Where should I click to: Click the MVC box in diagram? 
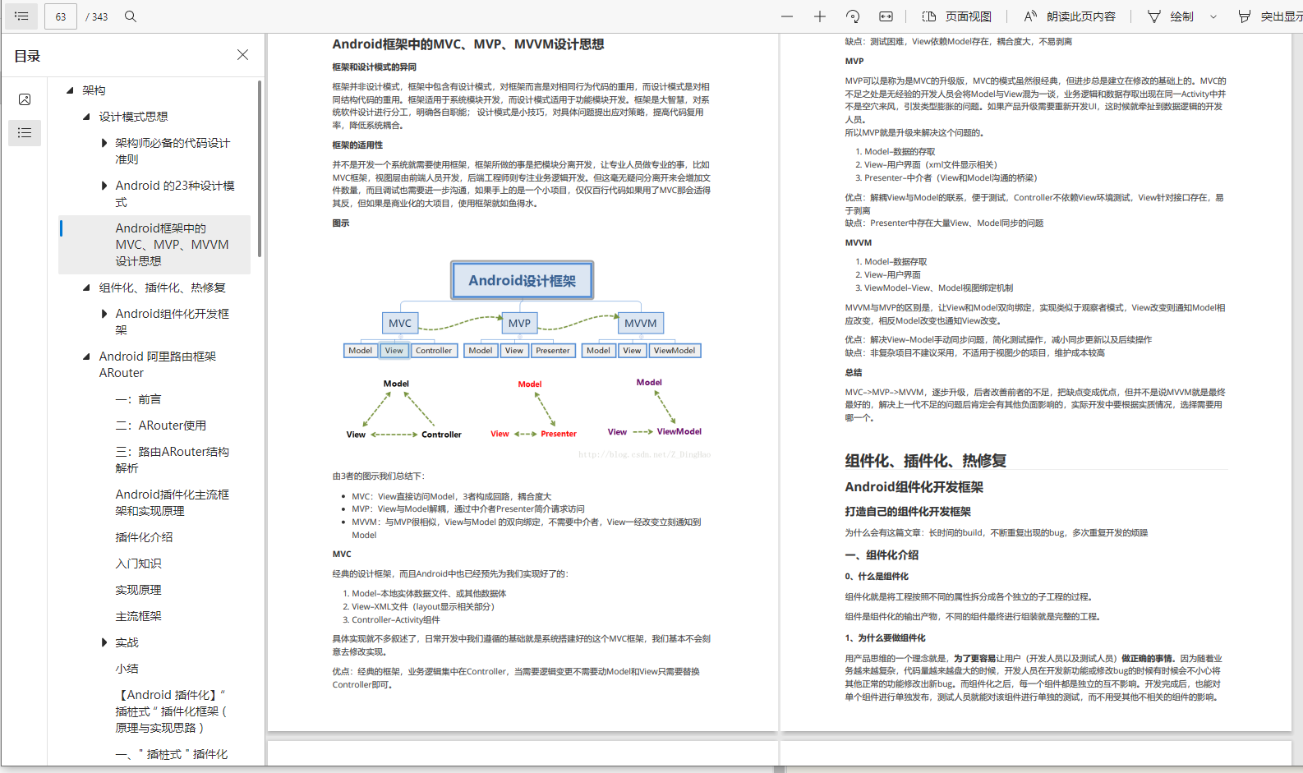pos(400,323)
